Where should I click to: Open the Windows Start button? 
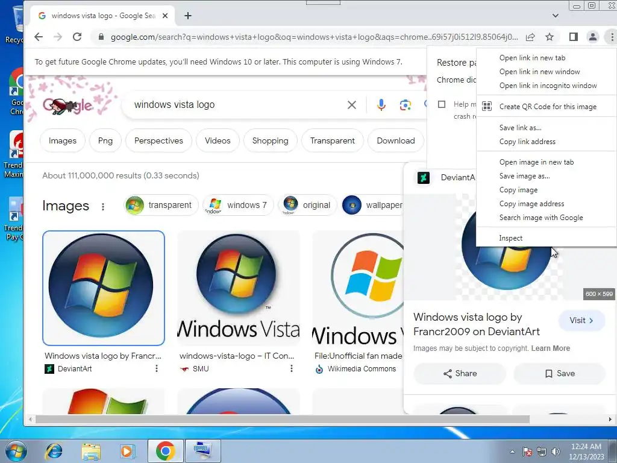16,451
